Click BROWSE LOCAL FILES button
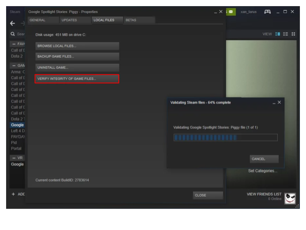This screenshot has width=306, height=230. [x=77, y=46]
